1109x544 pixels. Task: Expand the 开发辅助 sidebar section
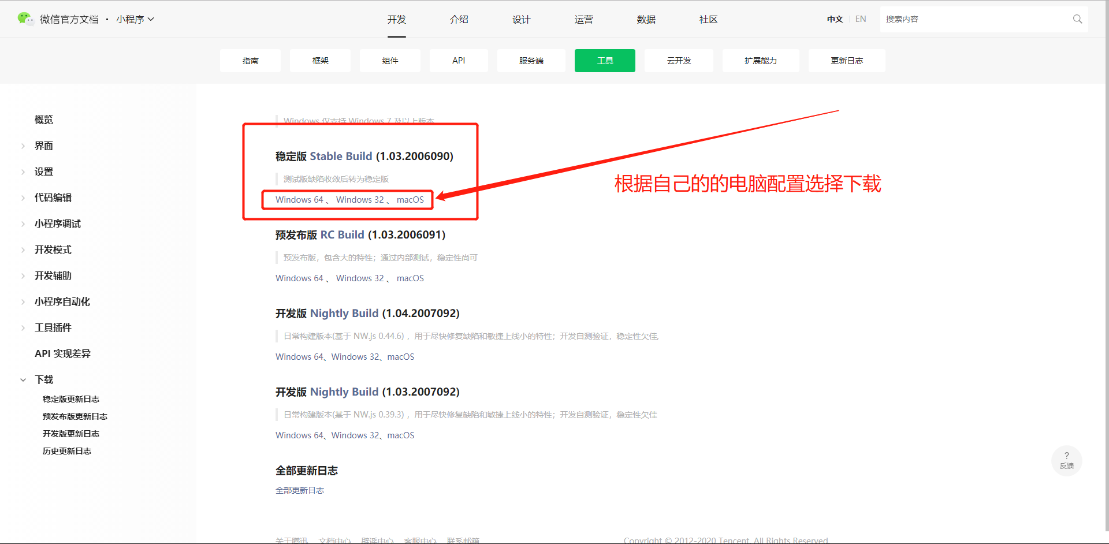pyautogui.click(x=23, y=276)
